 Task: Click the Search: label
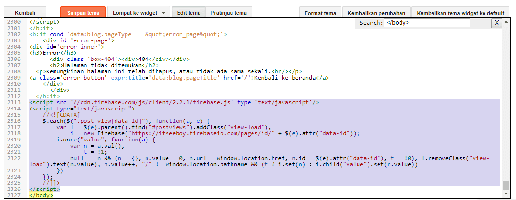tap(371, 23)
